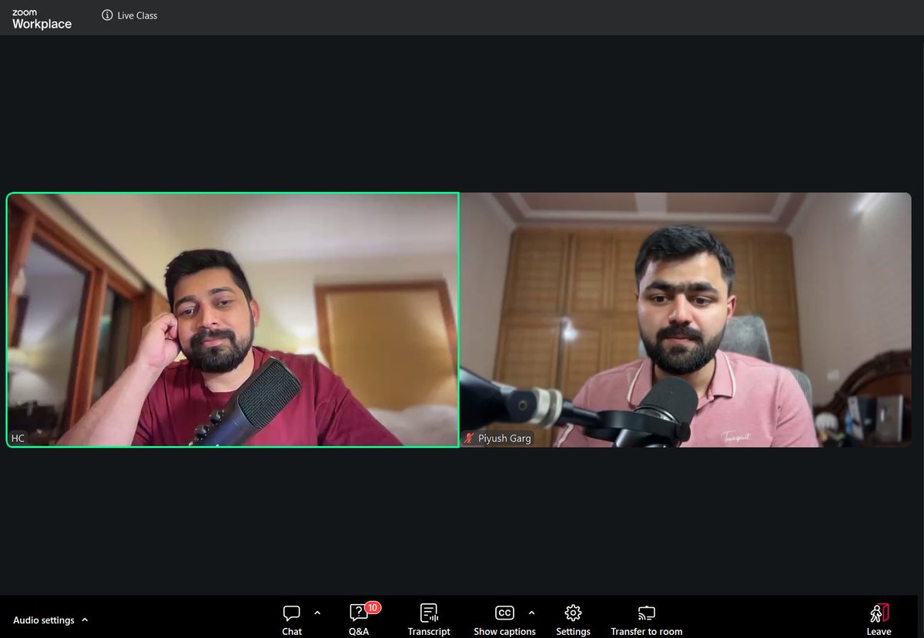Open the Chat options chevron

coord(317,613)
